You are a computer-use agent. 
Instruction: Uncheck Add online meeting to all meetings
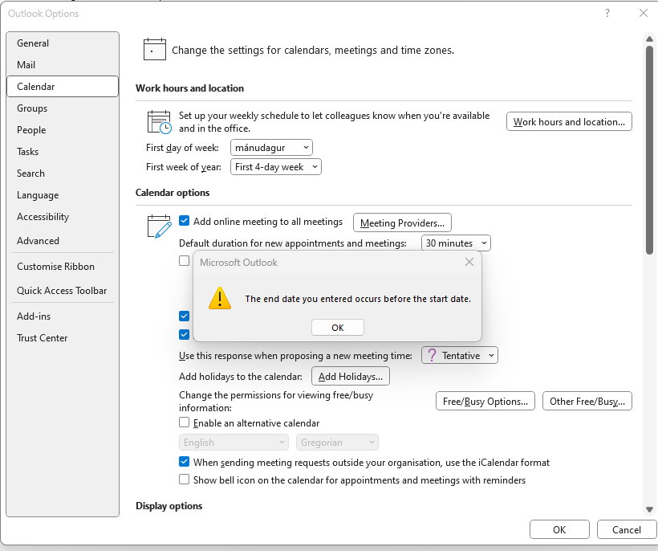tap(184, 221)
